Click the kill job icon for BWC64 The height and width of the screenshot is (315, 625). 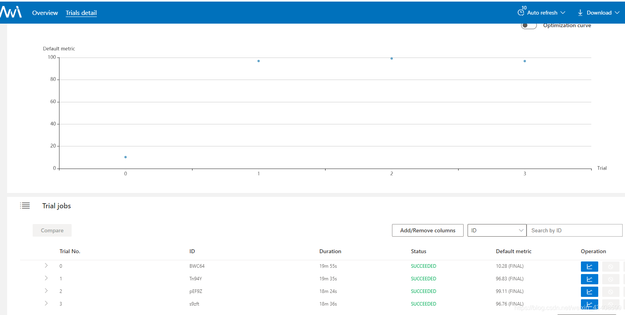pyautogui.click(x=610, y=267)
